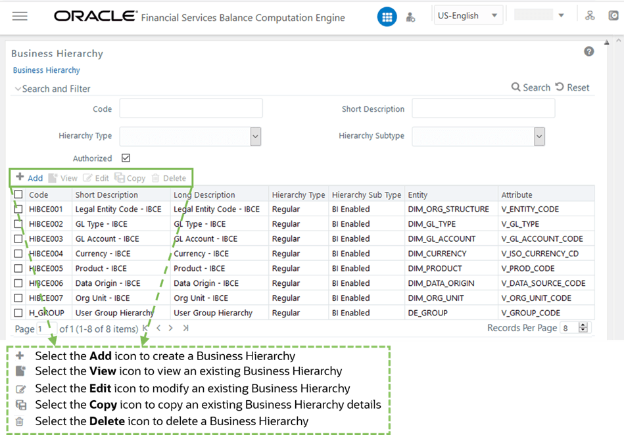Viewport: 624px width, 435px height.
Task: Click the Hierarchy Type column header
Action: point(299,195)
